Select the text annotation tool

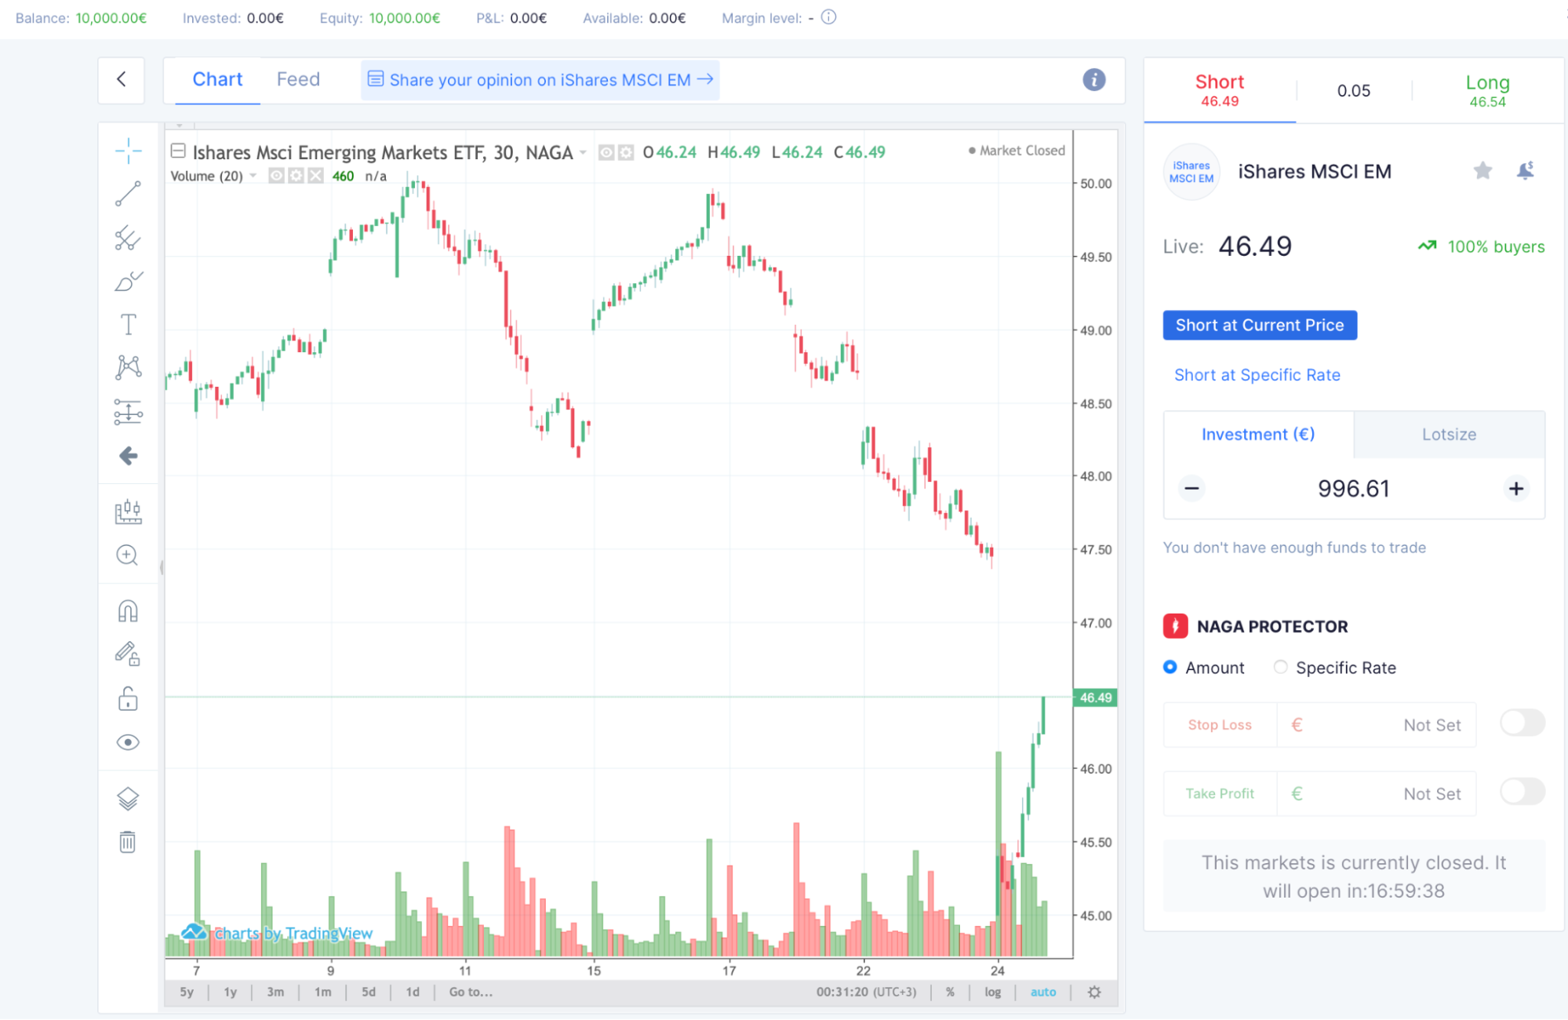[x=128, y=324]
